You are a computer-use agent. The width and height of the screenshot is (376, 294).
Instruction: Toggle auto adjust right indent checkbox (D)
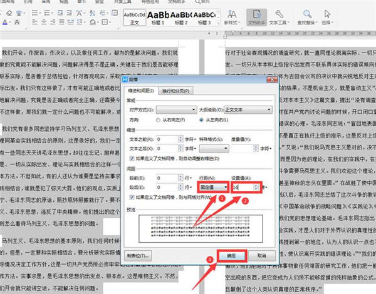[132, 158]
